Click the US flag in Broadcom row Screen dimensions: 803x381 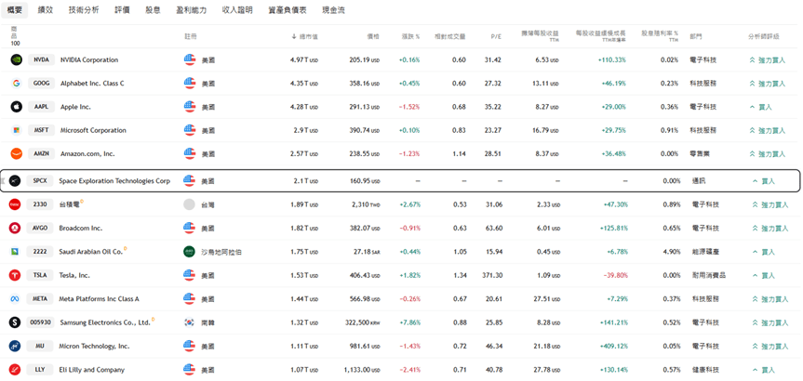[x=190, y=228]
